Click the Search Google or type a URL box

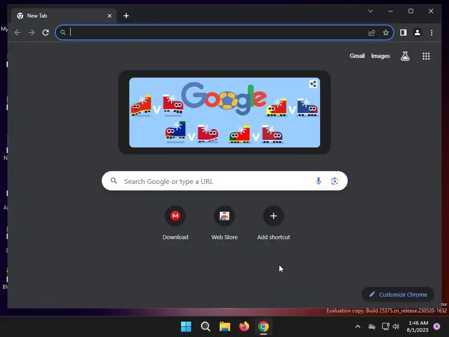(x=224, y=181)
